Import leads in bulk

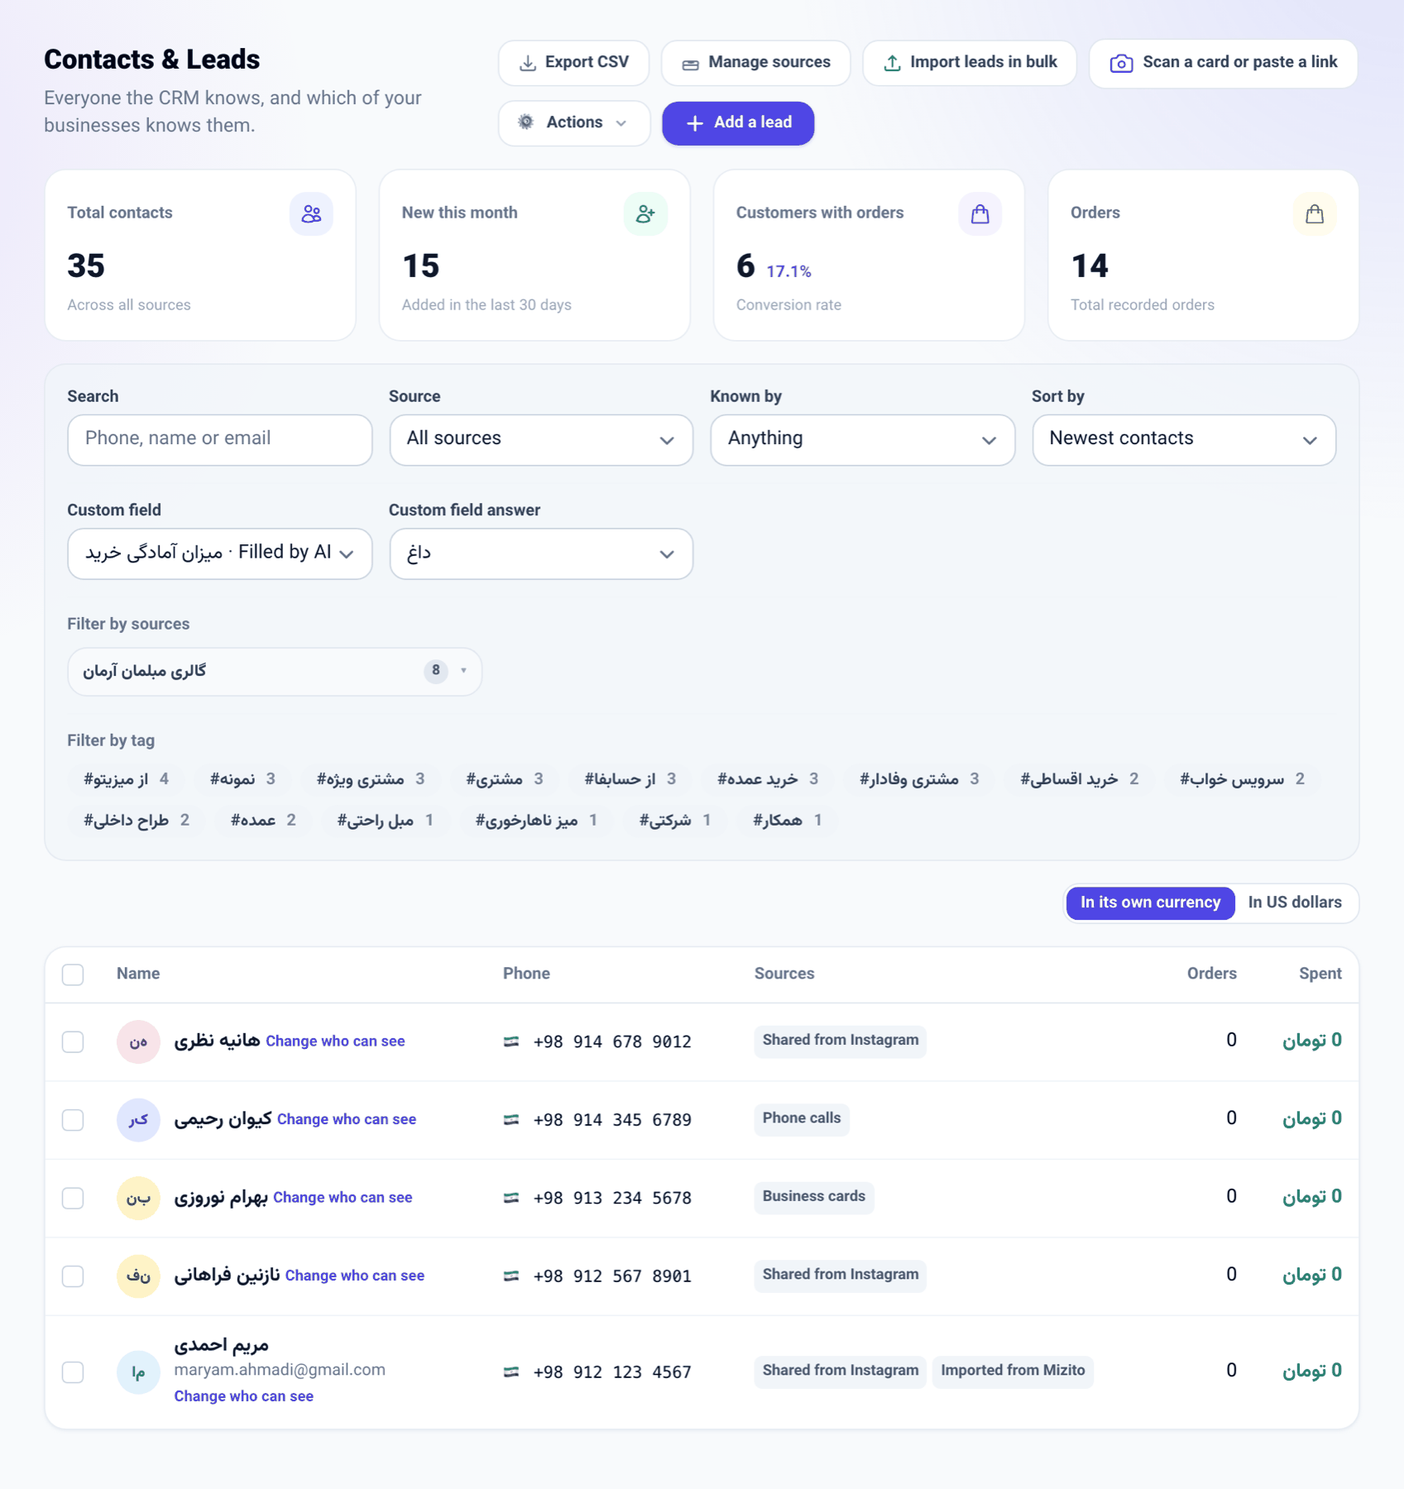970,63
